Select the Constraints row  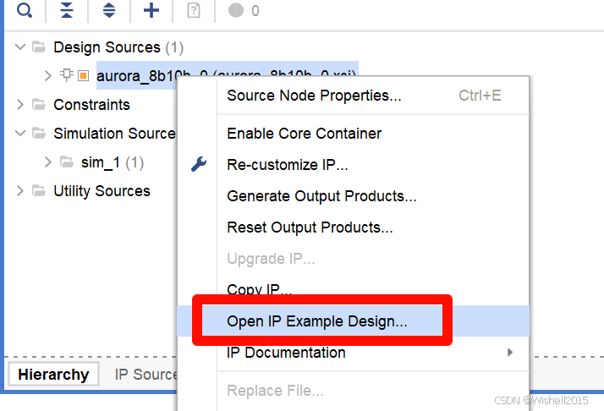(91, 104)
